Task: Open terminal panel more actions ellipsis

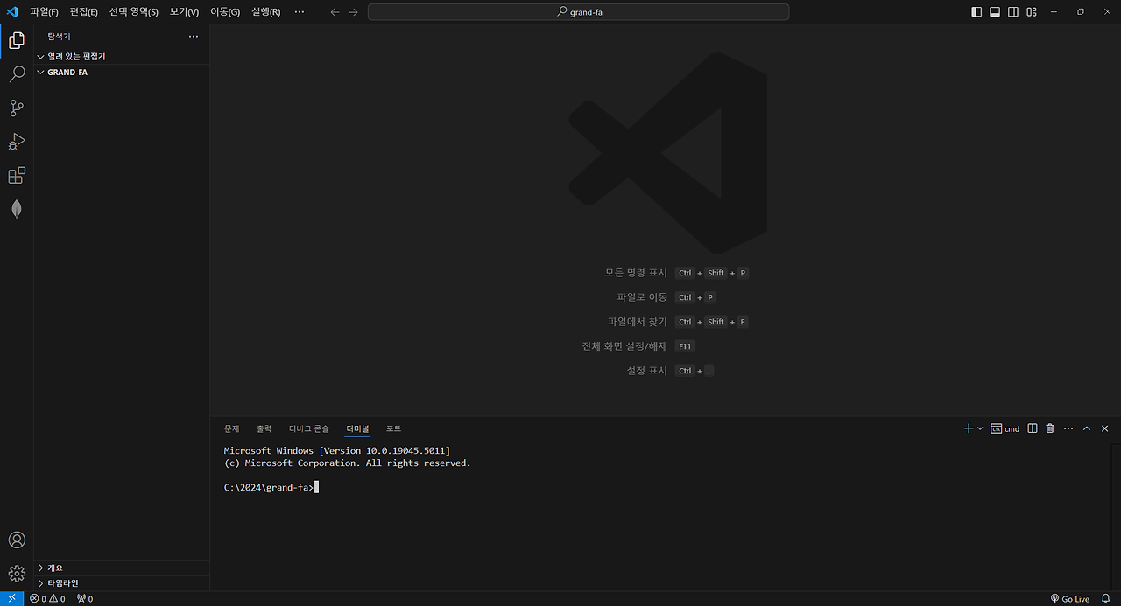Action: pos(1068,428)
